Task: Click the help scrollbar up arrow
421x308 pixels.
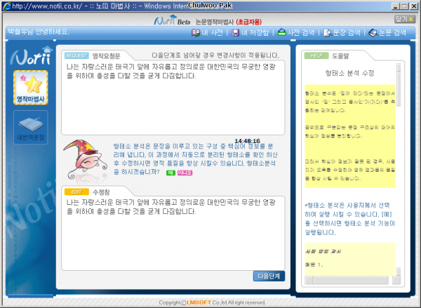Action: pyautogui.click(x=399, y=67)
